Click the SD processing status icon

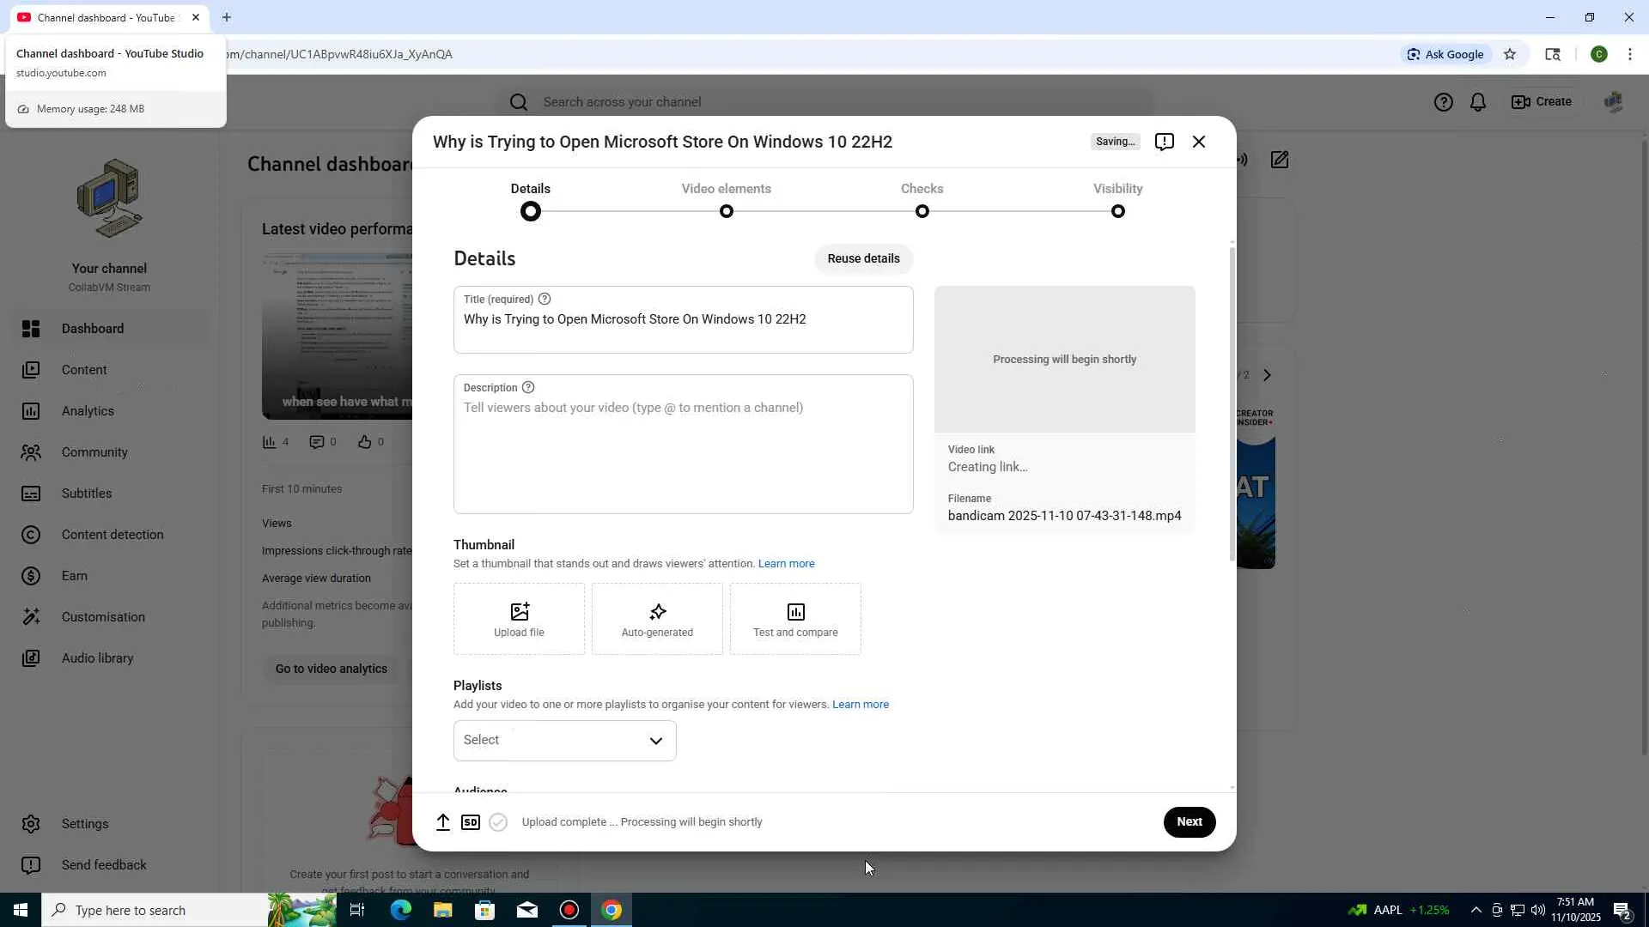click(471, 822)
